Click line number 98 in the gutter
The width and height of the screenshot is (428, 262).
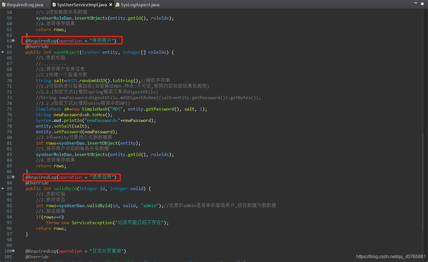click(9, 240)
